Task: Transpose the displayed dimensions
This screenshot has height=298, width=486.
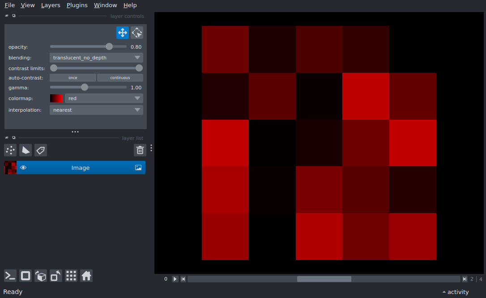Action: pyautogui.click(x=56, y=276)
